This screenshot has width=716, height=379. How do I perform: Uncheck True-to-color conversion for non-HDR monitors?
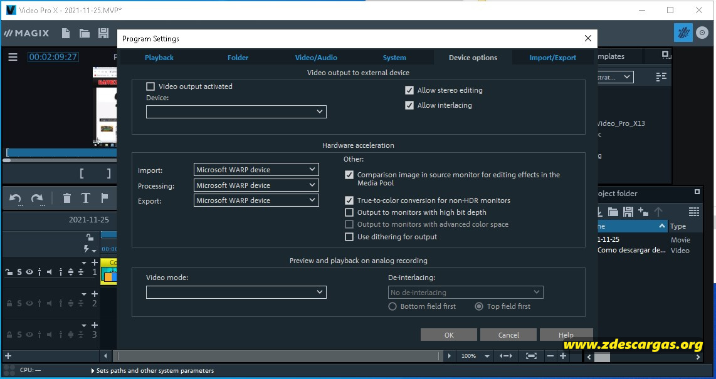click(349, 200)
